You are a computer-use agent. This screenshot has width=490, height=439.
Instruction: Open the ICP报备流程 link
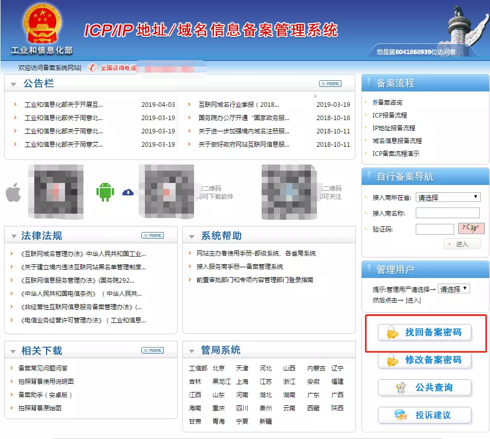tap(390, 115)
